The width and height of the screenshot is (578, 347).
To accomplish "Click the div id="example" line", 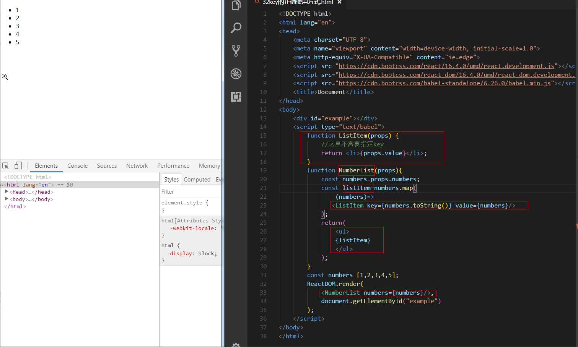I will pyautogui.click(x=335, y=118).
